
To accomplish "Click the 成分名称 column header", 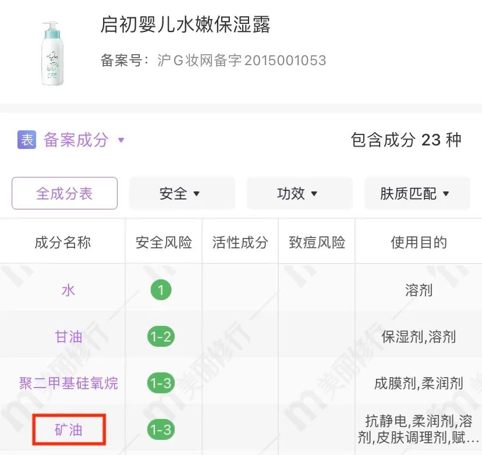I will coord(63,242).
